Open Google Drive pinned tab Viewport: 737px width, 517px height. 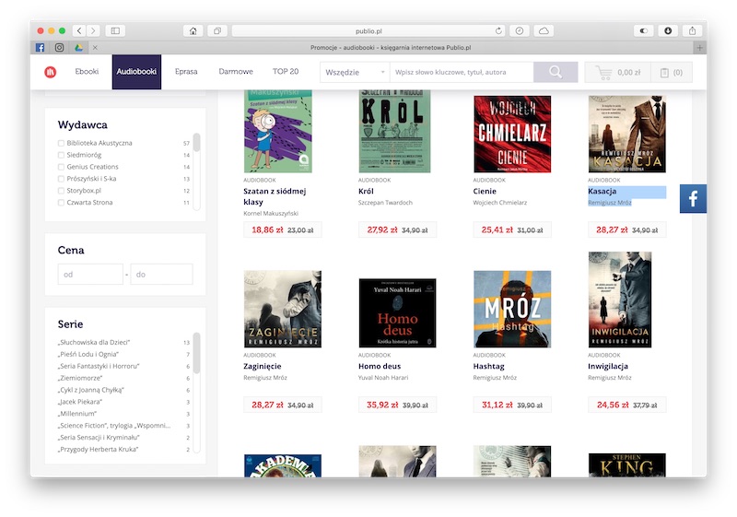[78, 48]
